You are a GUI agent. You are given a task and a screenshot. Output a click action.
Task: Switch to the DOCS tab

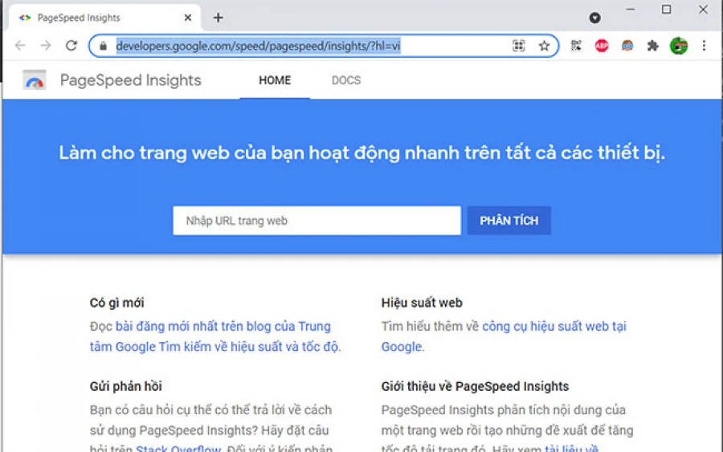pyautogui.click(x=346, y=80)
